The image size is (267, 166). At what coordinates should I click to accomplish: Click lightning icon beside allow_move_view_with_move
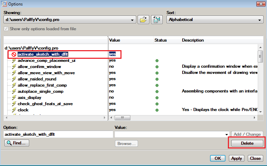point(14,73)
